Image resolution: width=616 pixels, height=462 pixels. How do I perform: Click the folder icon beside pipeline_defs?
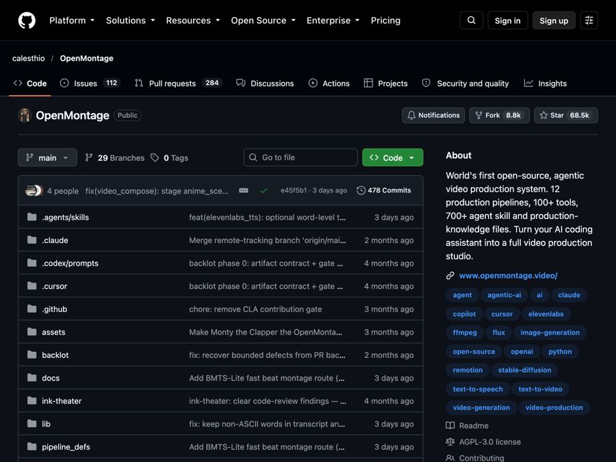pyautogui.click(x=31, y=447)
